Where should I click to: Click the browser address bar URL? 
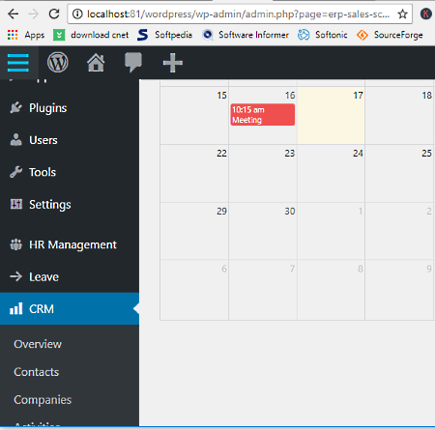[238, 14]
